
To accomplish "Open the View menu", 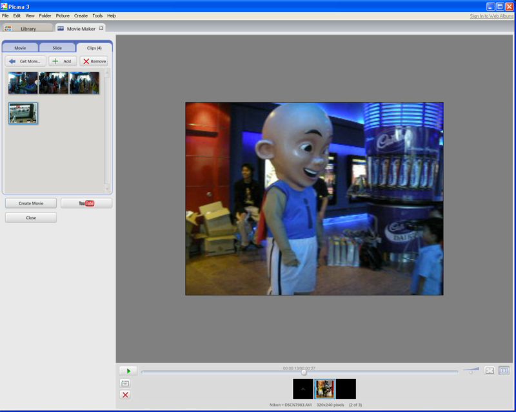I will point(30,15).
